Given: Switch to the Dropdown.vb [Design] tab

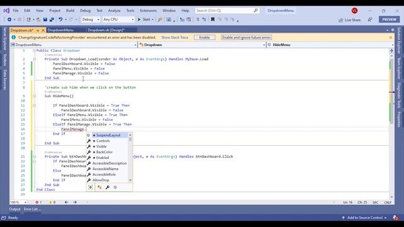Looking at the screenshot, I should click(x=106, y=30).
